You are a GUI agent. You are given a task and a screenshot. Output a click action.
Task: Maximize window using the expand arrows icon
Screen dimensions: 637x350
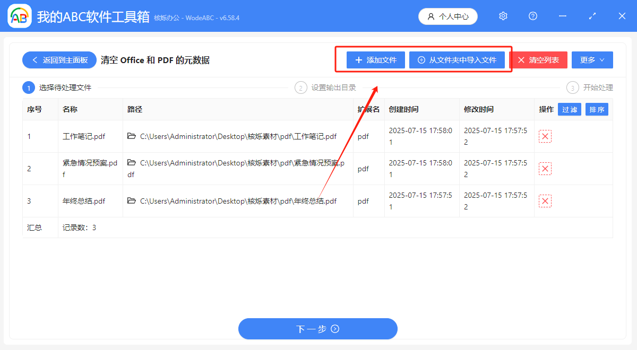tap(592, 16)
